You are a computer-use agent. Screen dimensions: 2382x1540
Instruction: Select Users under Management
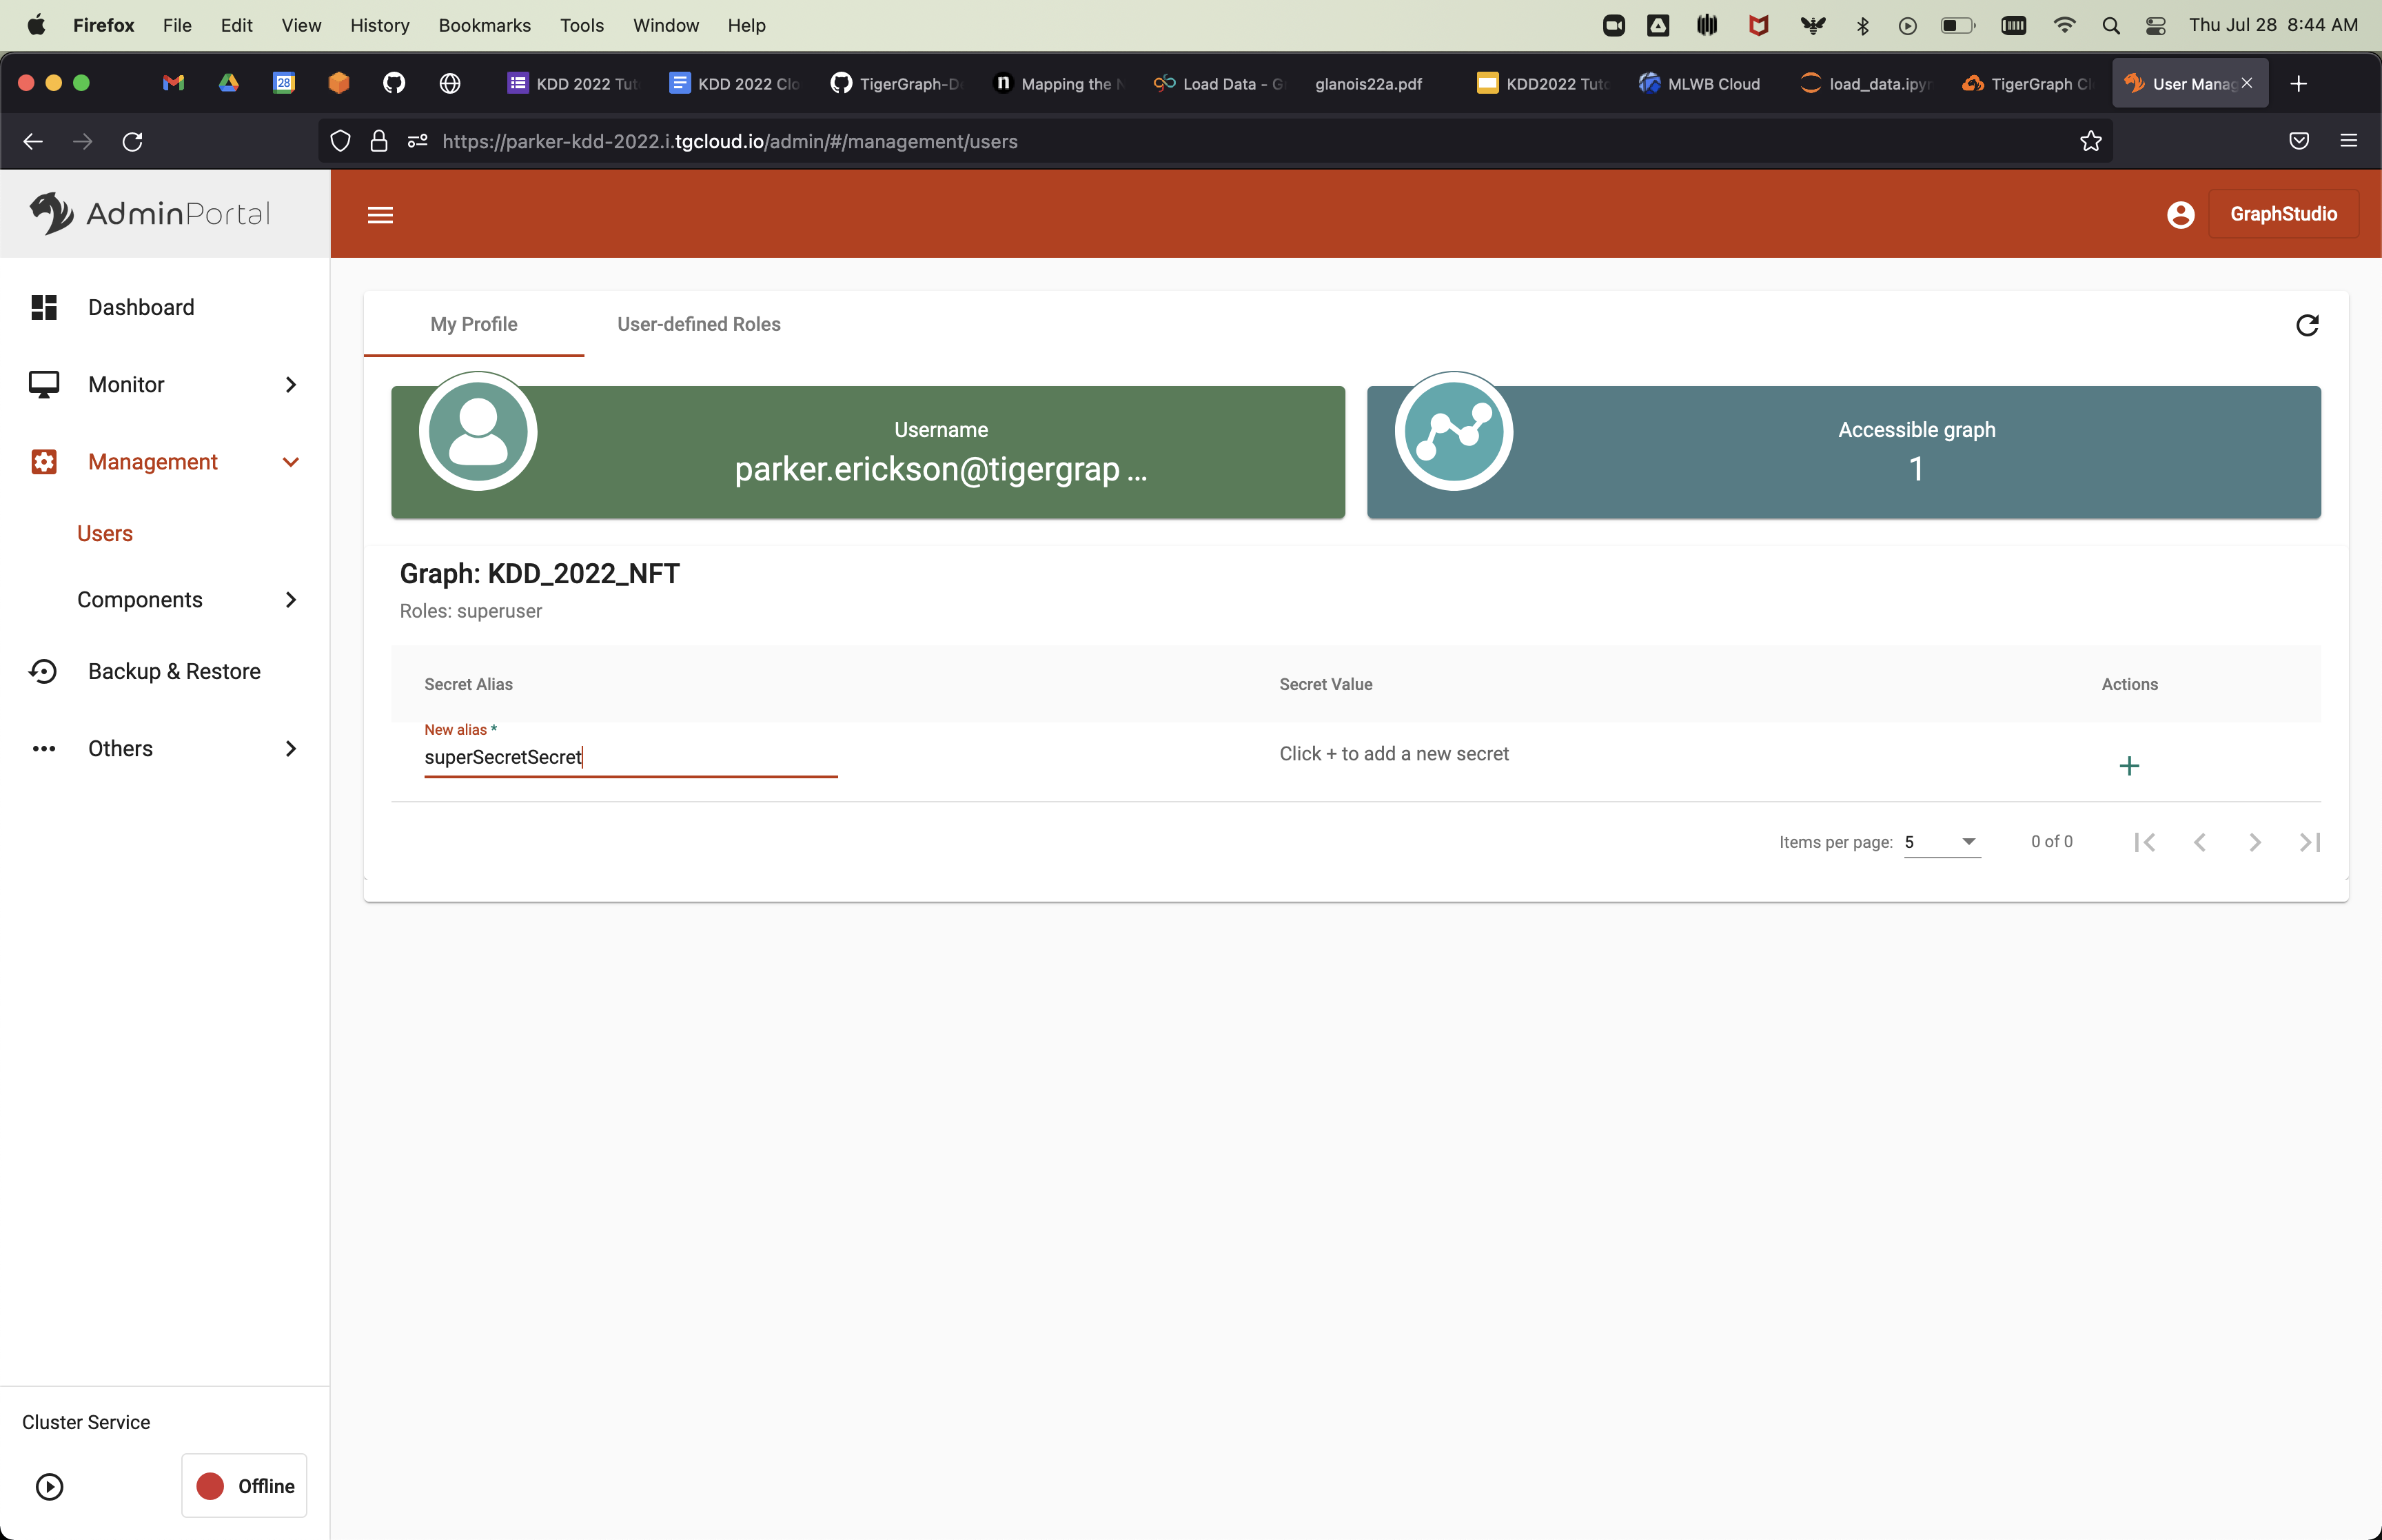coord(105,533)
